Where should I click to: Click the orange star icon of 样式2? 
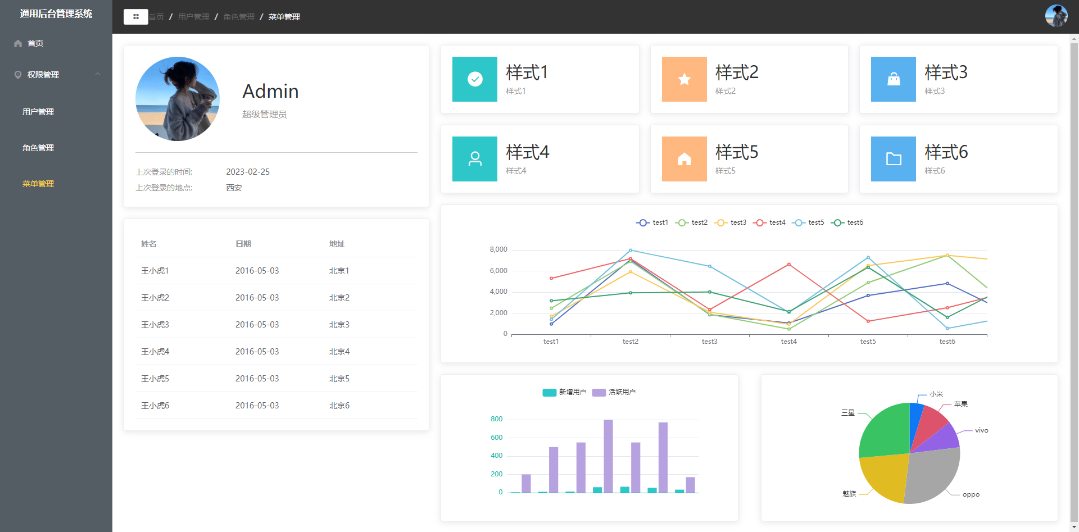click(x=684, y=79)
